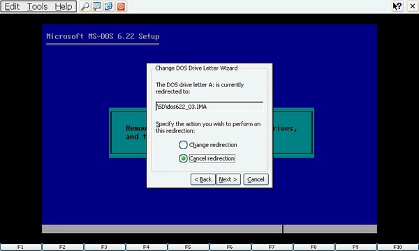Click the F7 function key button
419x251 pixels.
tap(272, 248)
